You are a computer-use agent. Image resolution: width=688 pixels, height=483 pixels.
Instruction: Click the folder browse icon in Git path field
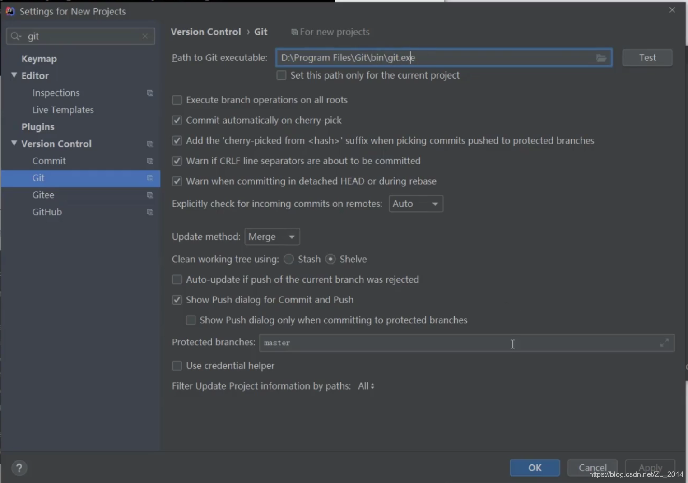601,58
